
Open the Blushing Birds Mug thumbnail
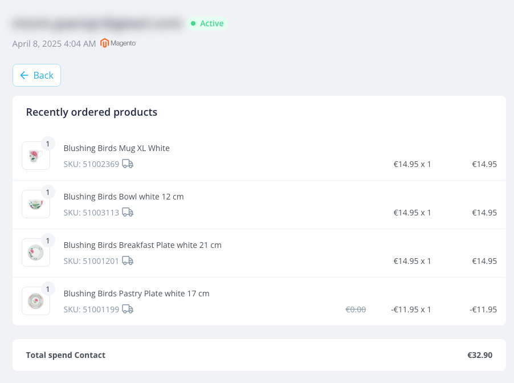(36, 156)
